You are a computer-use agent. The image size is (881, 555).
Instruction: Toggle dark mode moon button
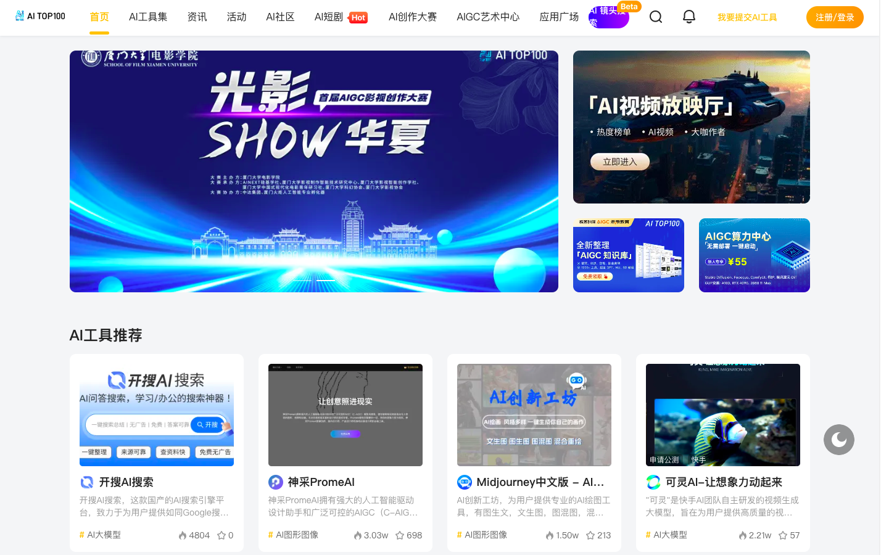tap(839, 440)
